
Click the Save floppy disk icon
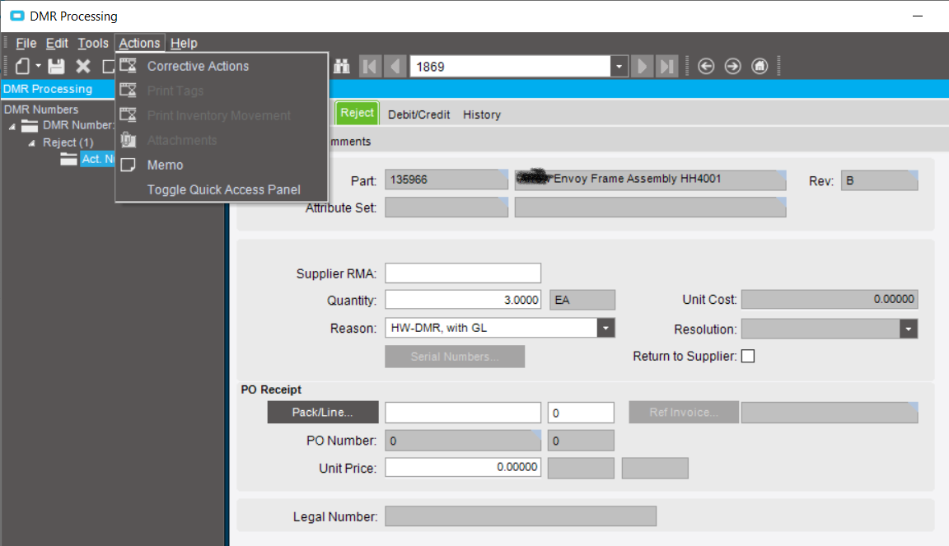[56, 66]
